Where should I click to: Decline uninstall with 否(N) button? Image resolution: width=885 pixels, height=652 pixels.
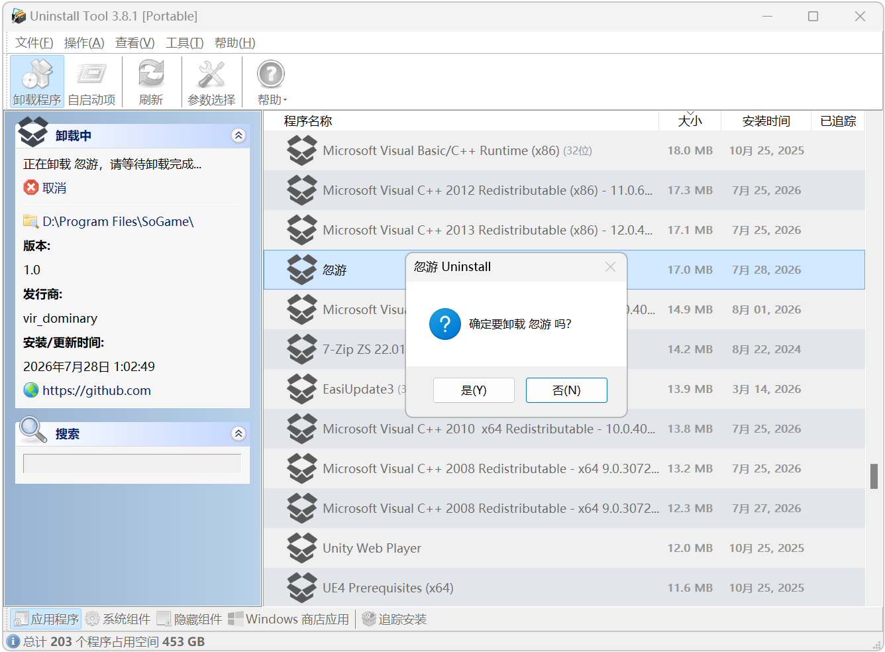(x=566, y=390)
